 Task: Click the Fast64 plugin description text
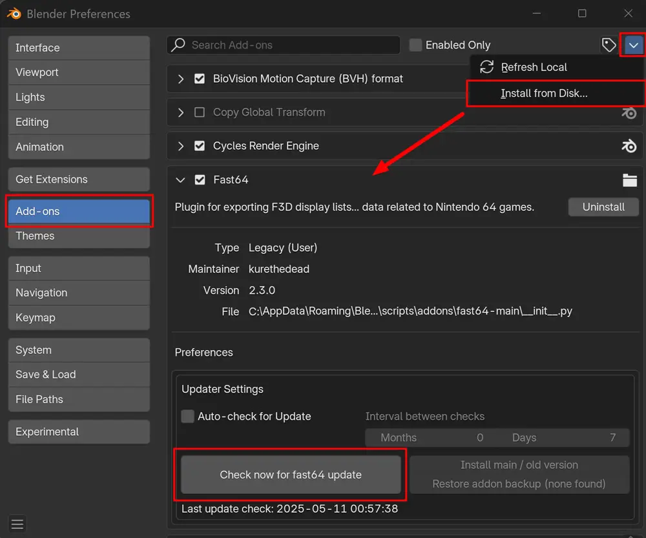point(354,207)
